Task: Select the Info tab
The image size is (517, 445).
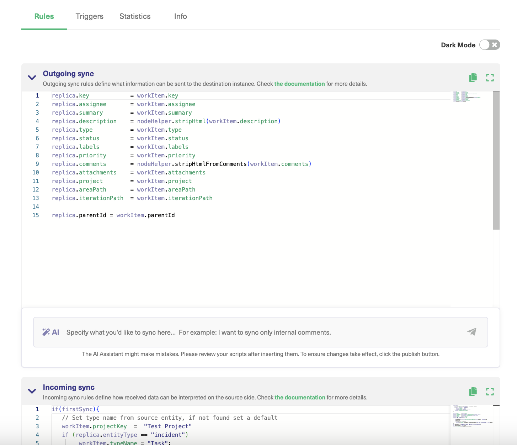Action: 180,16
